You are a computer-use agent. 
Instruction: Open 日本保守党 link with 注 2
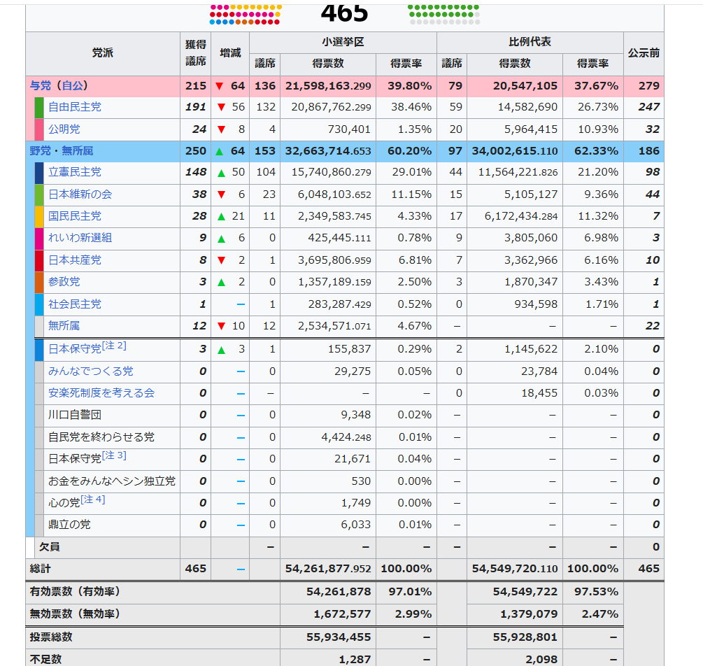click(75, 349)
